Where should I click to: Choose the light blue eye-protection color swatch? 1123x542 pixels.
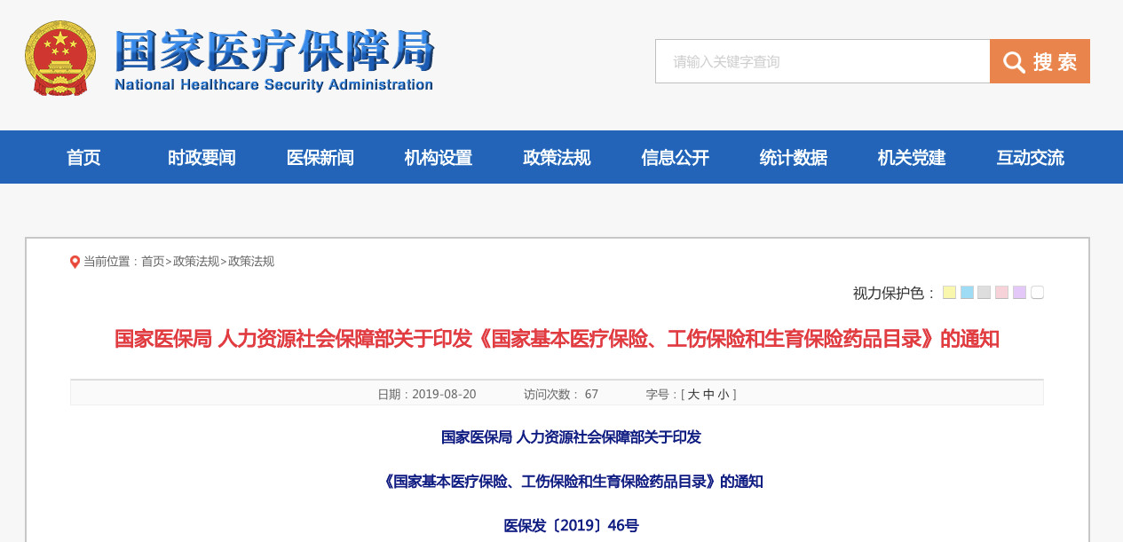coord(967,293)
